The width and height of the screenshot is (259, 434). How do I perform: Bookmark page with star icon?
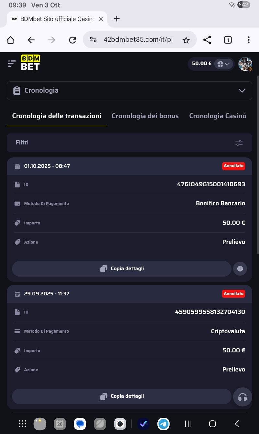186,40
